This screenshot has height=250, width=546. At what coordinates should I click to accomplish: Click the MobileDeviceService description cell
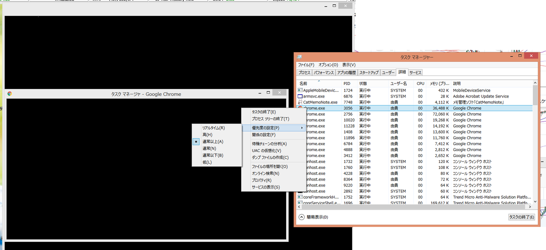click(471, 90)
